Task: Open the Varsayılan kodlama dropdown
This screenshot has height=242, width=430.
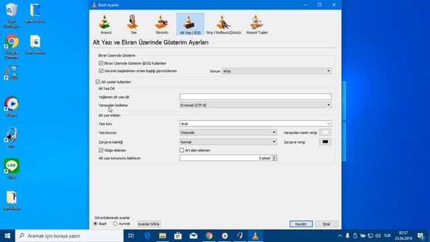Action: coord(255,105)
